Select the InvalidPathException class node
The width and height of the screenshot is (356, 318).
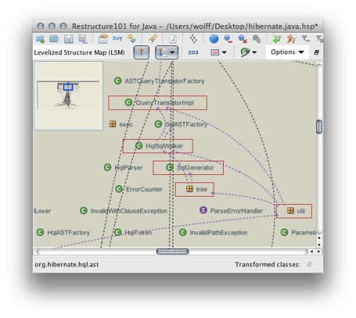click(x=213, y=233)
